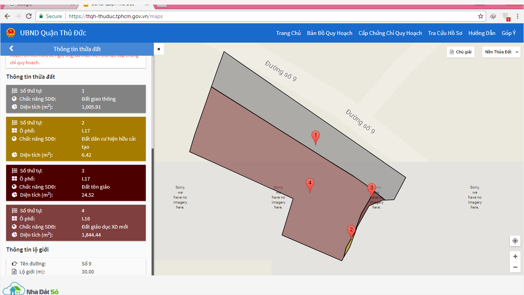The image size is (524, 295).
Task: Click the gray extension icon beside the star
Action: [493, 17]
